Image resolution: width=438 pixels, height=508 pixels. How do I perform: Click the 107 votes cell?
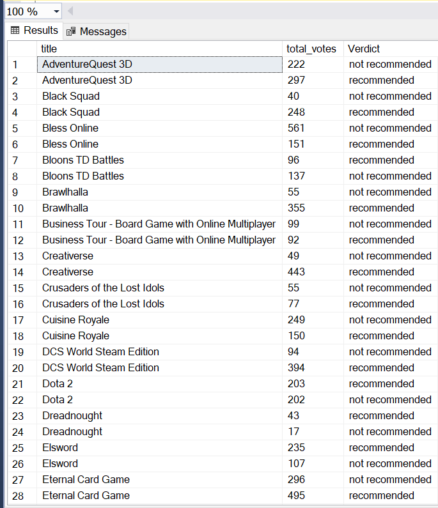tap(313, 464)
